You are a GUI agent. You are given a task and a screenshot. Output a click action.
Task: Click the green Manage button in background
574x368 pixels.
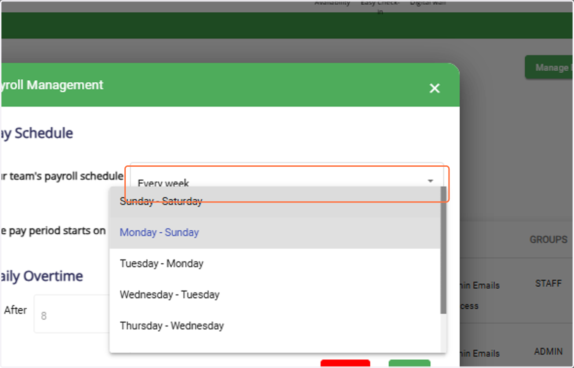[549, 67]
